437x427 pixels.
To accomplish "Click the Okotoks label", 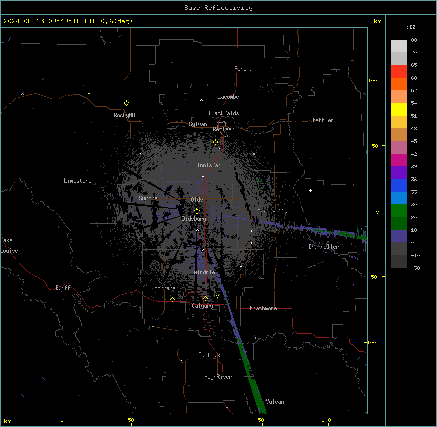I will [x=209, y=355].
